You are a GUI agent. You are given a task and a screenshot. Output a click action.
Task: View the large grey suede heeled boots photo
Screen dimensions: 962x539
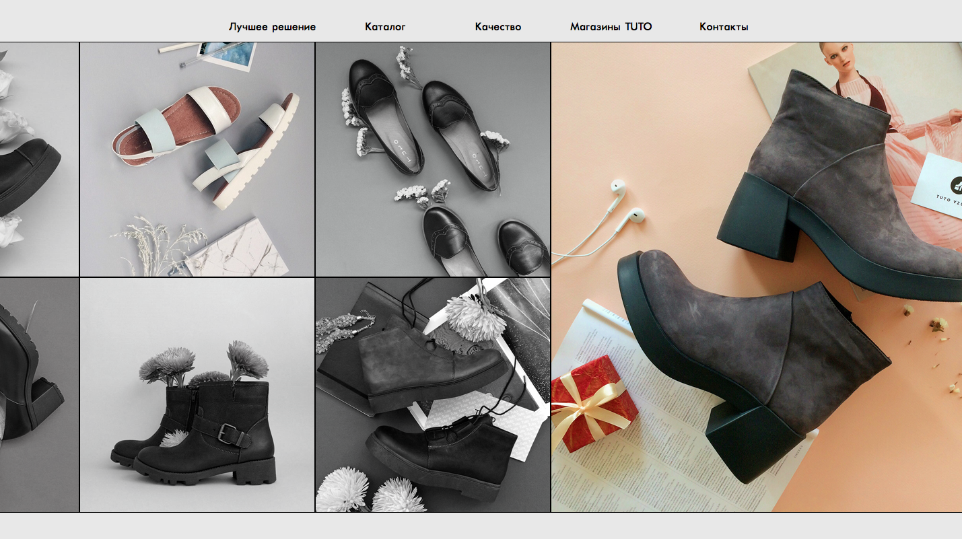coord(757,277)
